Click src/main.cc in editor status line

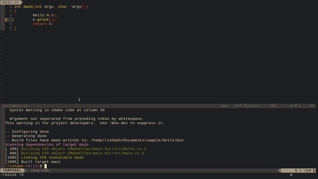click(x=15, y=106)
